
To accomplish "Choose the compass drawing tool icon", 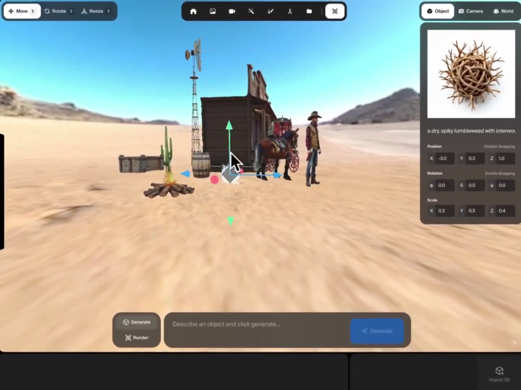I will [290, 11].
